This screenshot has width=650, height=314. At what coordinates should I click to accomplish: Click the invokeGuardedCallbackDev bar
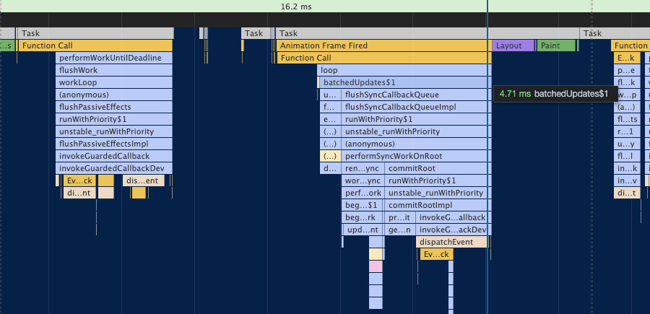pos(114,168)
